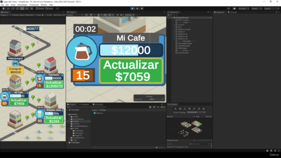Select the Tile Palette paintbrush tool
This screenshot has width=281, height=158.
tap(184, 109)
